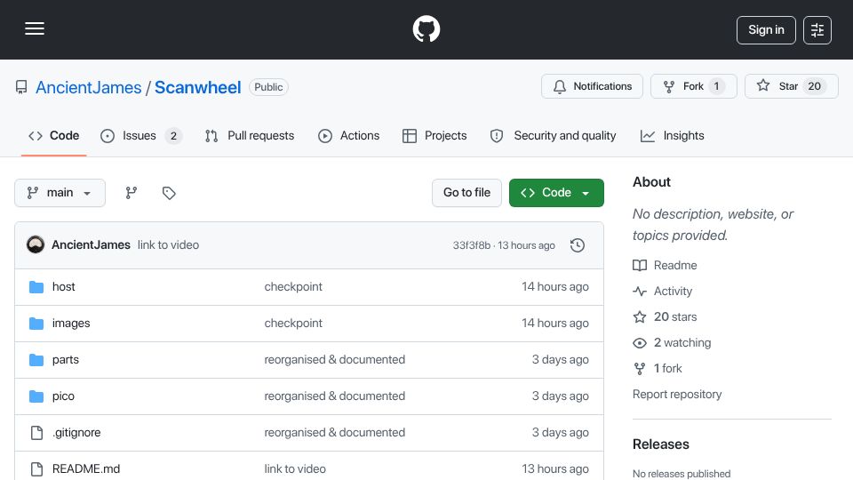
Task: Click '14 hours ago' timestamp on host row
Action: tap(554, 287)
